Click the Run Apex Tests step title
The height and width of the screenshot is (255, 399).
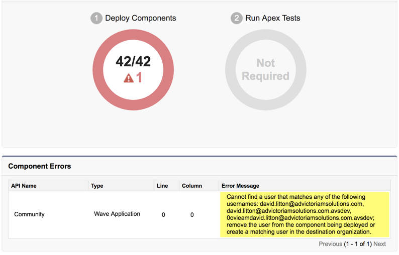pos(272,18)
